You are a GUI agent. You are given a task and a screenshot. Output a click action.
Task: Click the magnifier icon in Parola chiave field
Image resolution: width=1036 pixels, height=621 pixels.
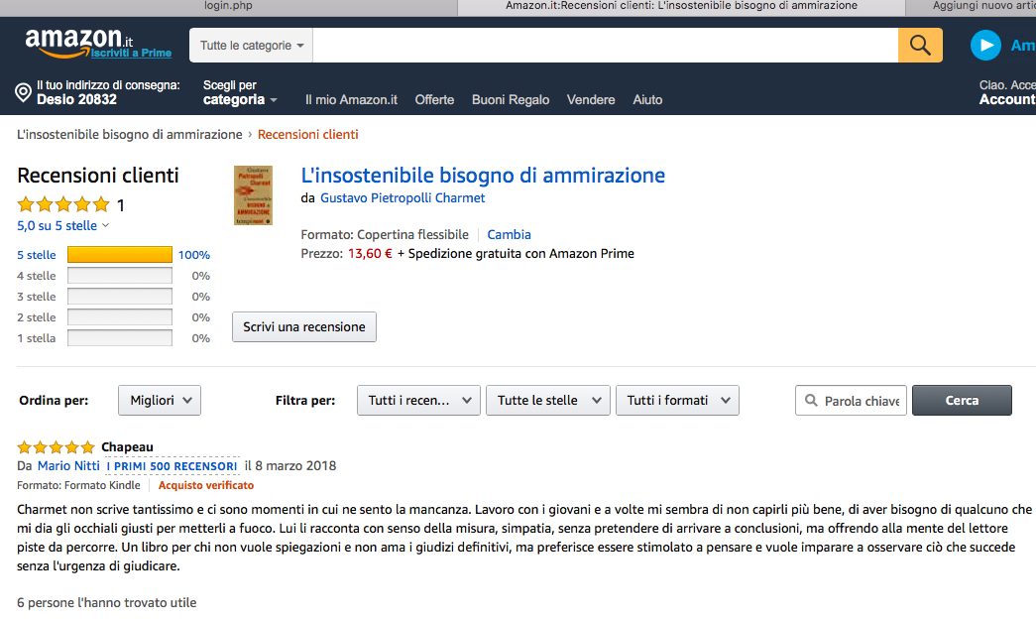pyautogui.click(x=811, y=400)
